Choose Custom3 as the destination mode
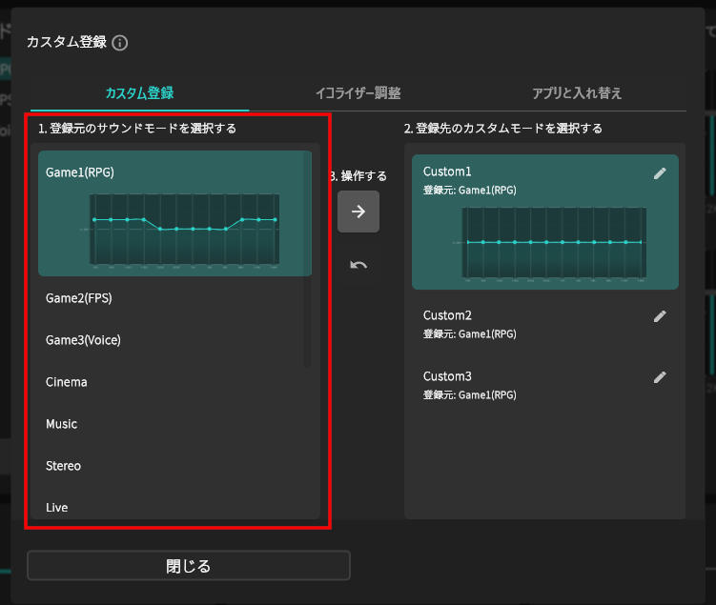Screen dimensions: 716x605 tap(534, 385)
